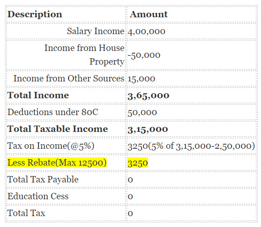Click the 3,15,000 taxable income value
The image size is (261, 227).
148,130
